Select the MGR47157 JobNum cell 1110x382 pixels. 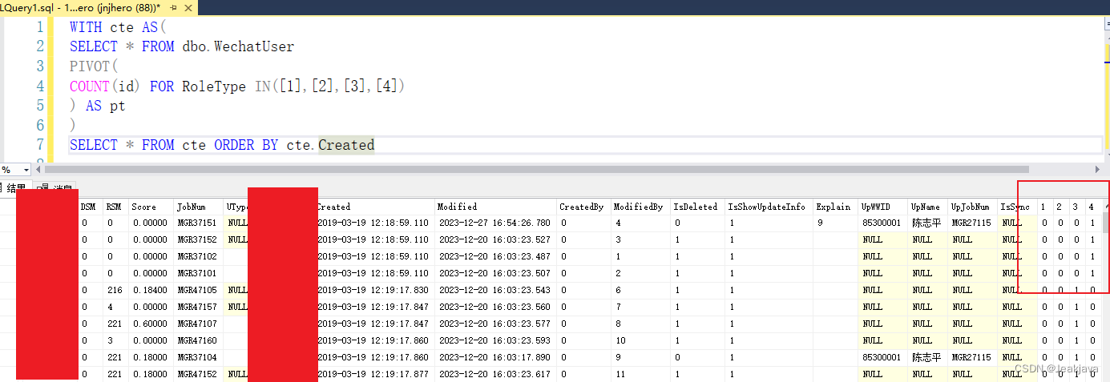tap(198, 307)
